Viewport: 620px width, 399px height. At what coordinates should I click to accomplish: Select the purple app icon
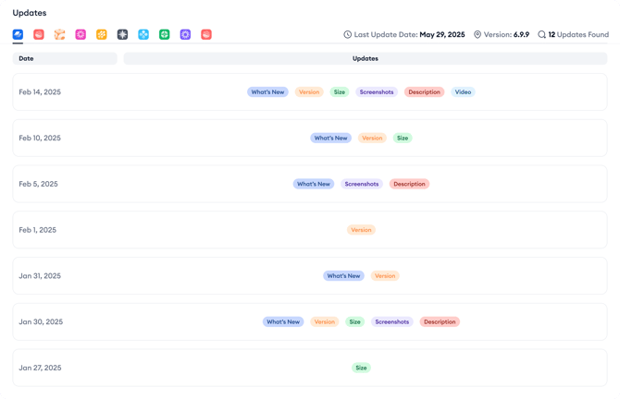[185, 34]
